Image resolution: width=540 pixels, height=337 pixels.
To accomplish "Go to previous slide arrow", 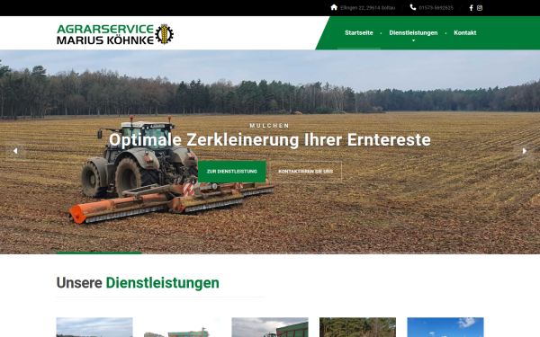I will [15, 151].
